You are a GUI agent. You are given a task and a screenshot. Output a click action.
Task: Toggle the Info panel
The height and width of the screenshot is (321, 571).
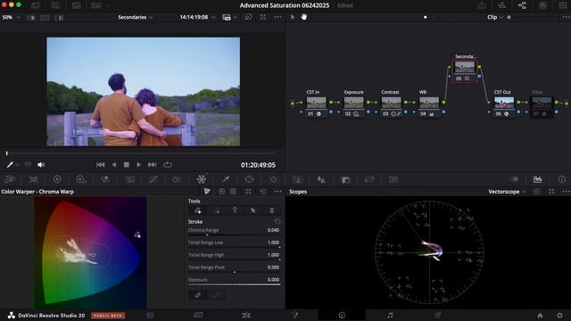[x=561, y=179]
